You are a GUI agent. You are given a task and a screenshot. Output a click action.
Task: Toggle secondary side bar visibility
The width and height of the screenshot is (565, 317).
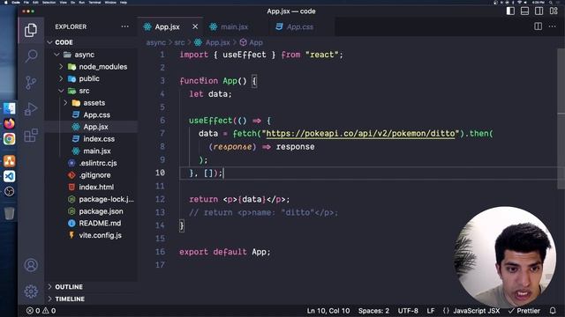click(x=539, y=11)
